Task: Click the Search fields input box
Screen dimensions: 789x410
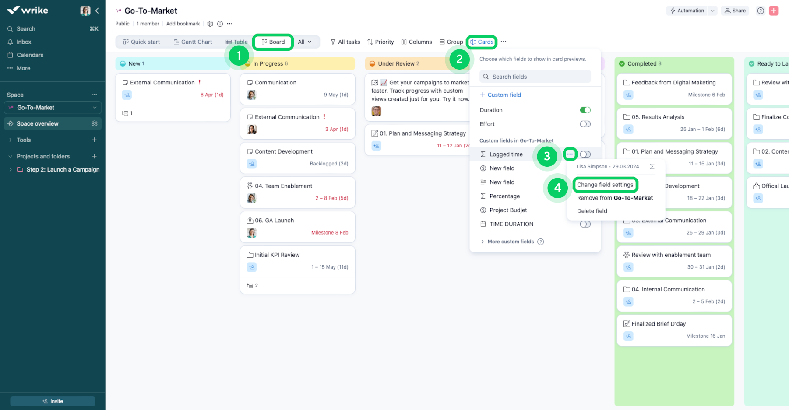Action: [535, 77]
